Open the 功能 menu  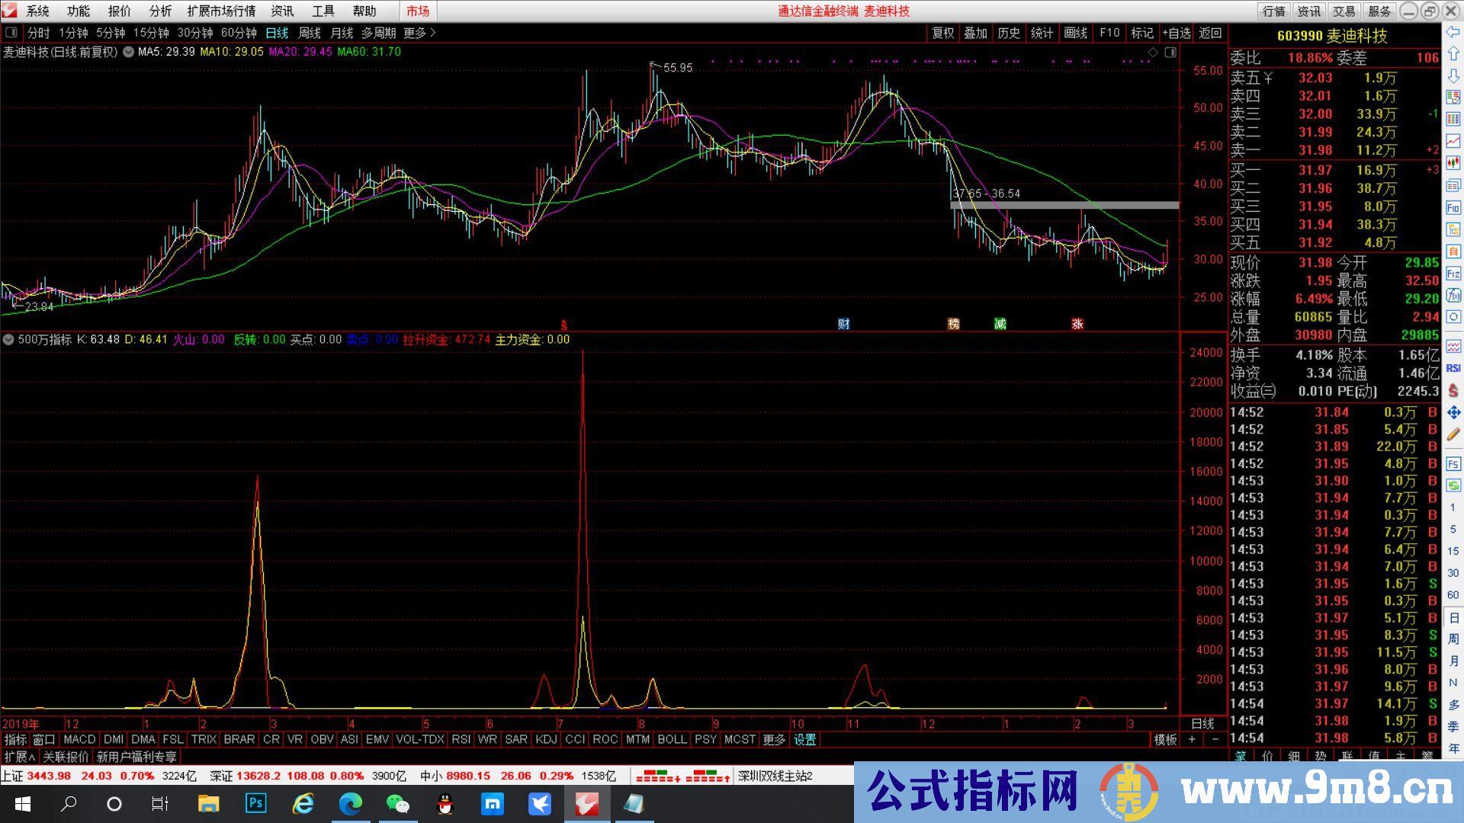tap(79, 11)
